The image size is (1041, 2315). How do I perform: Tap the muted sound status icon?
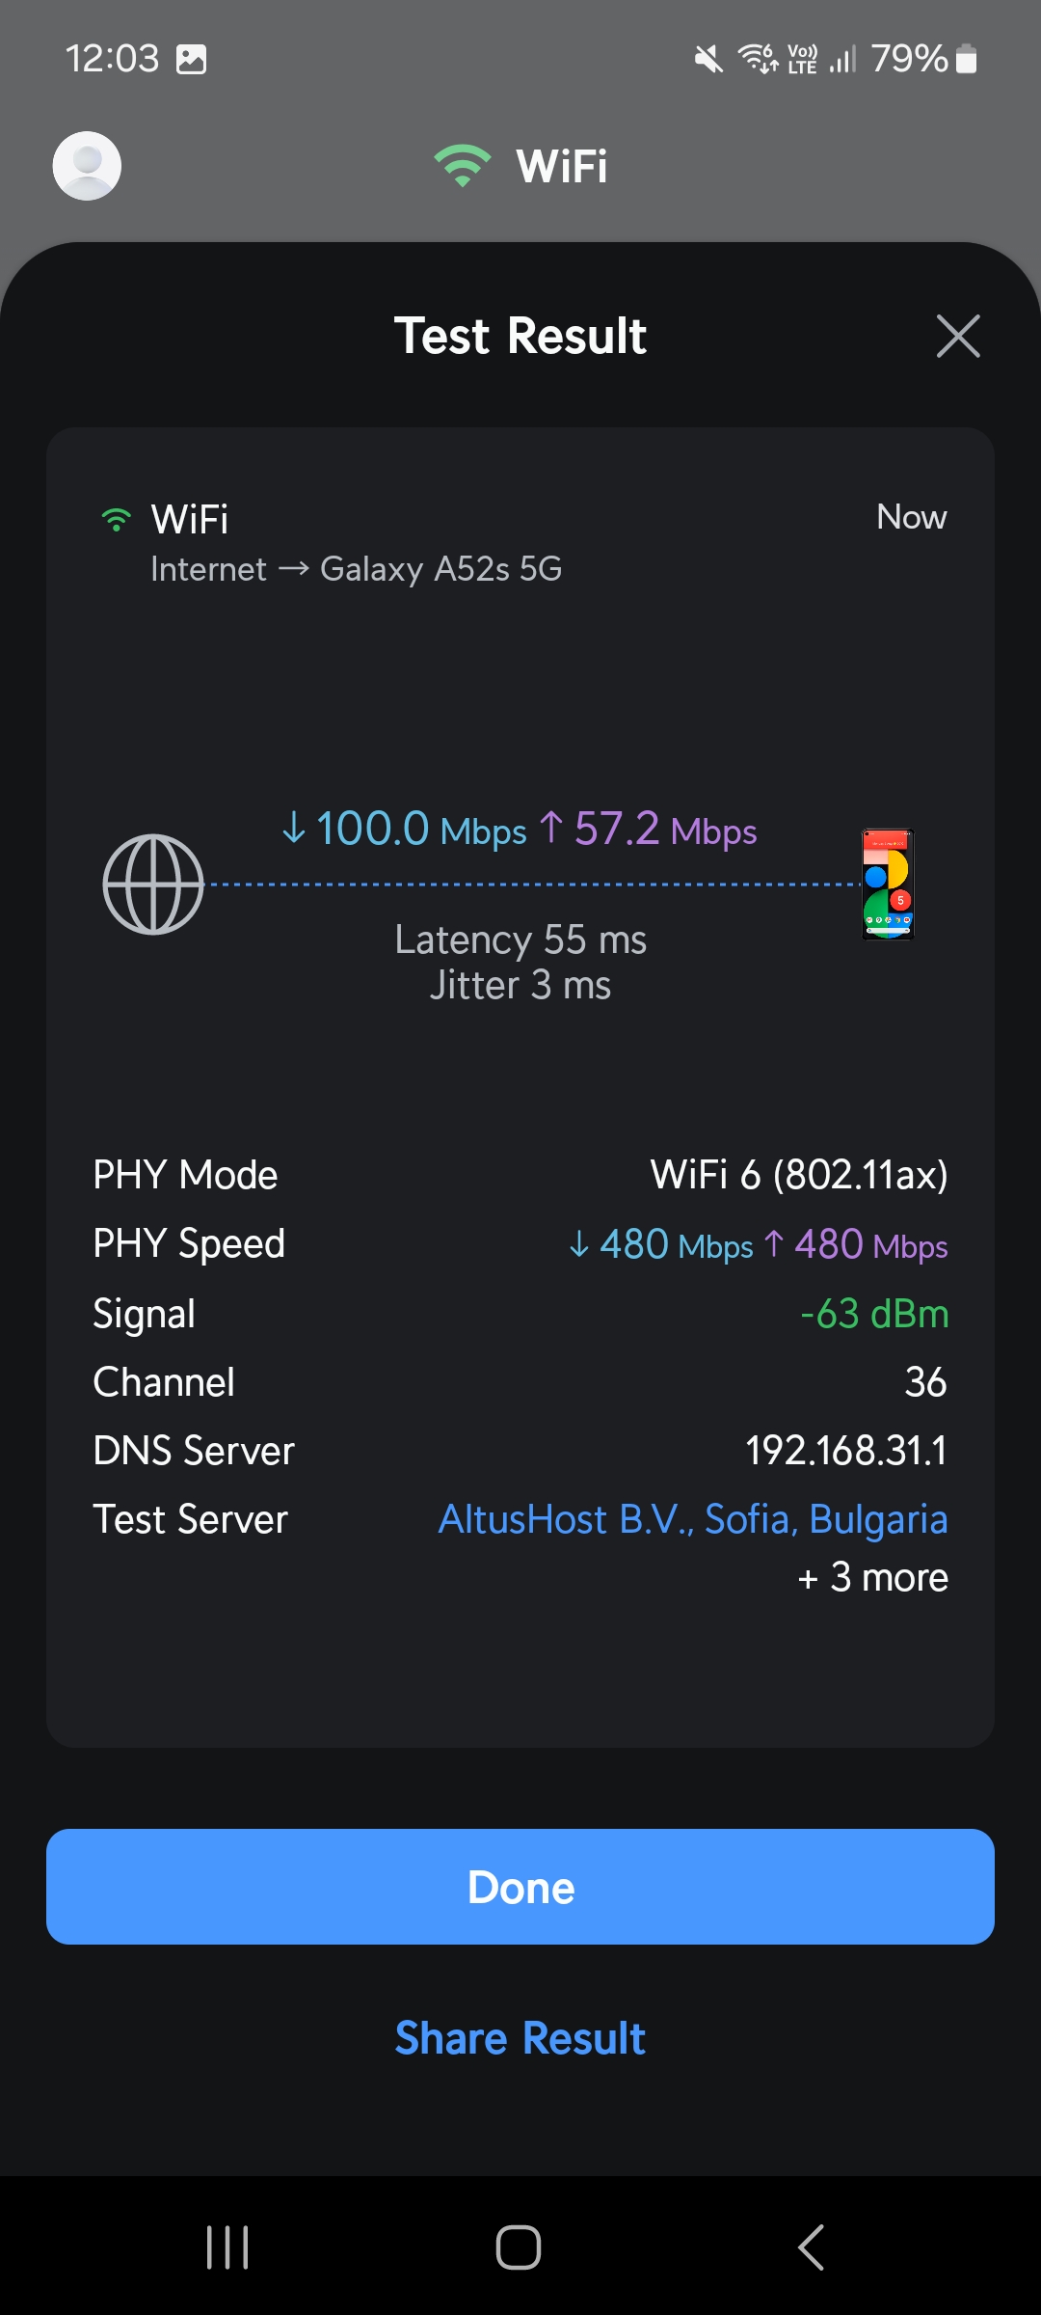708,60
